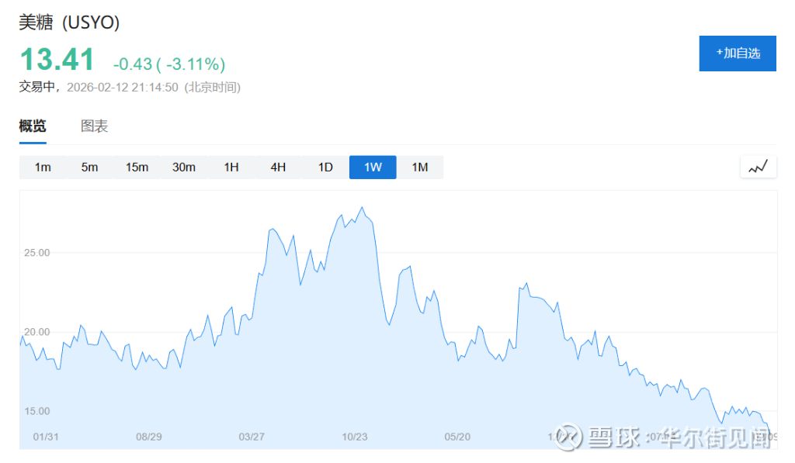This screenshot has height=463, width=795.
Task: Click the 美糖 (USYO) title
Action: (x=69, y=22)
